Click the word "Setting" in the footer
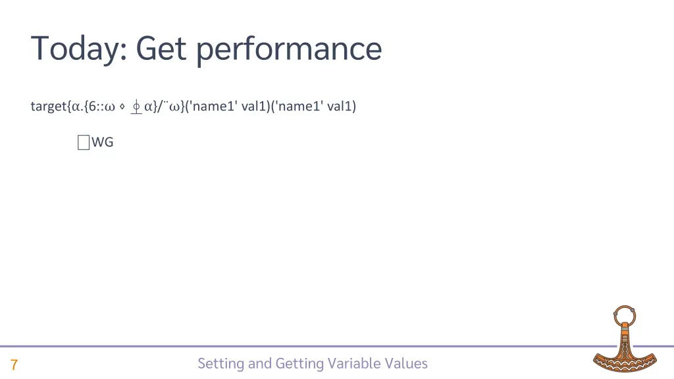The width and height of the screenshot is (674, 379). tap(221, 363)
